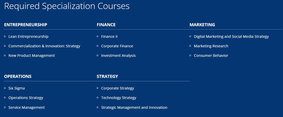Select Operations Strategy course item
Viewport: 283px width, 117px height.
point(26,98)
